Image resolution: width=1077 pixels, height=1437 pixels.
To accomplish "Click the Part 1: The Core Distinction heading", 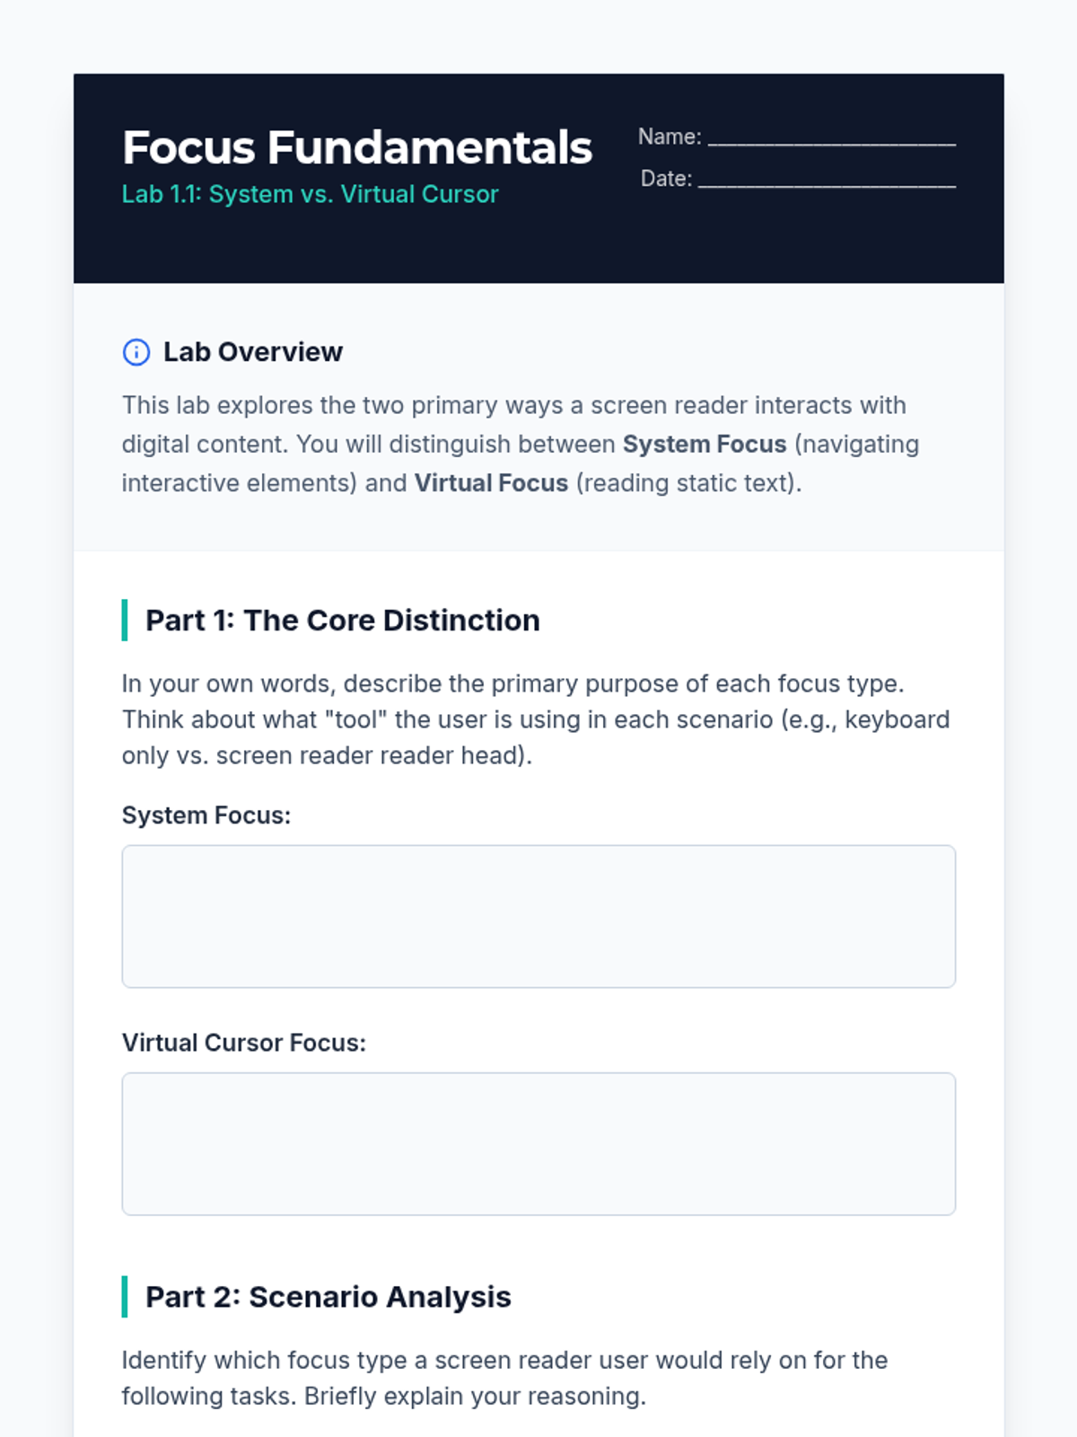I will click(x=342, y=621).
